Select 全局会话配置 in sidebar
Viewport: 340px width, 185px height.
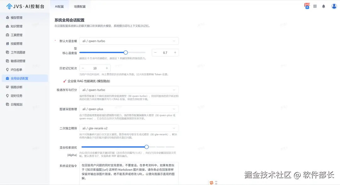(25, 78)
